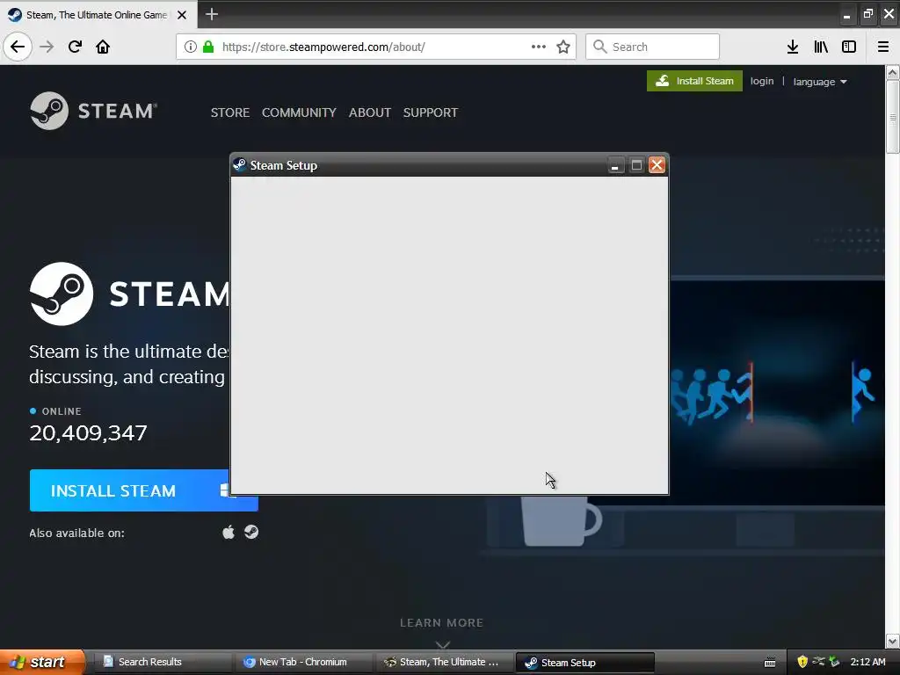This screenshot has width=900, height=675.
Task: Click the safely remove hardware tray icon
Action: [834, 662]
